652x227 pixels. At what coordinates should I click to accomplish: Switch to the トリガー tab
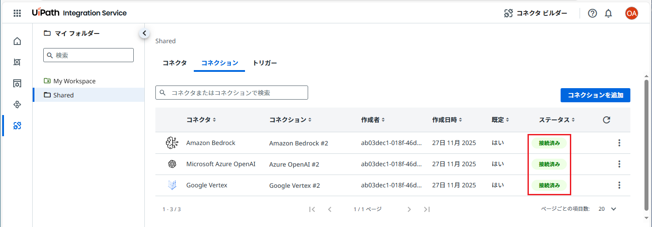coord(265,63)
